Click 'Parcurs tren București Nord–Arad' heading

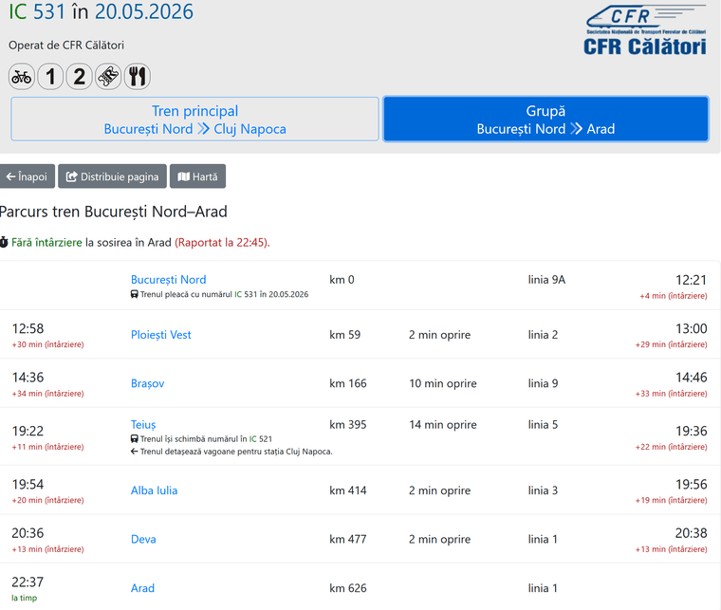pos(114,212)
